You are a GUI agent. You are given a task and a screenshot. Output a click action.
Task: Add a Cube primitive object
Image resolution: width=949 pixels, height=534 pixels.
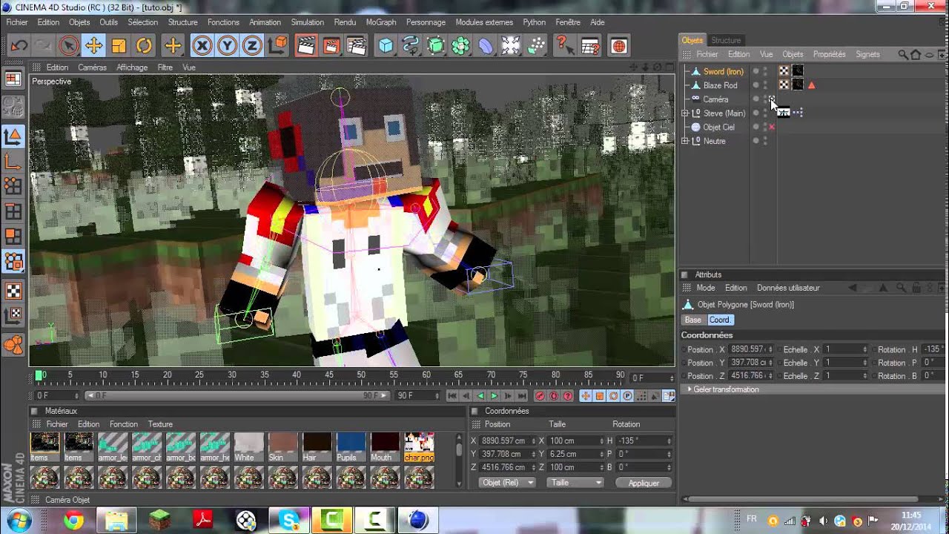tap(386, 46)
